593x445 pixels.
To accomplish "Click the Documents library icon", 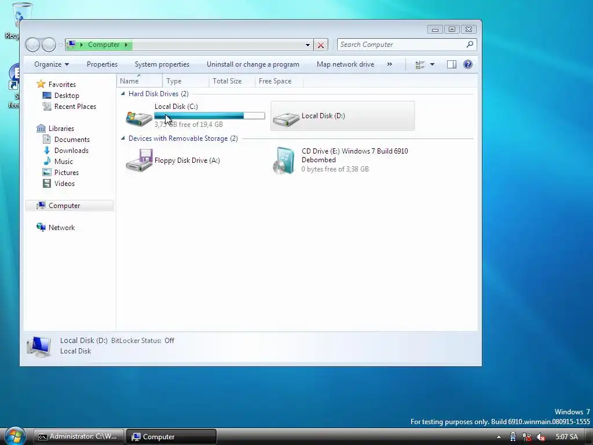I will pos(47,139).
